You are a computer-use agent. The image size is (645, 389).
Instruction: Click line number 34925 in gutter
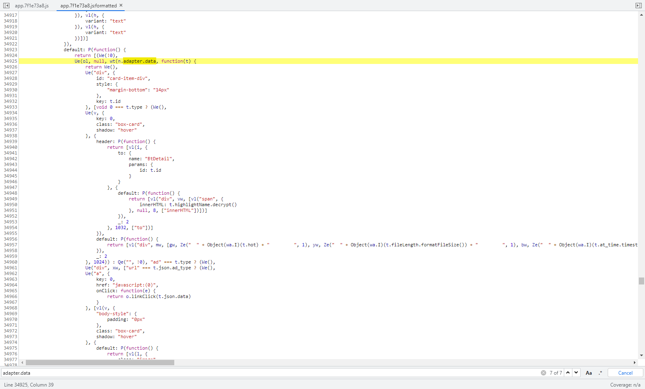tap(10, 61)
